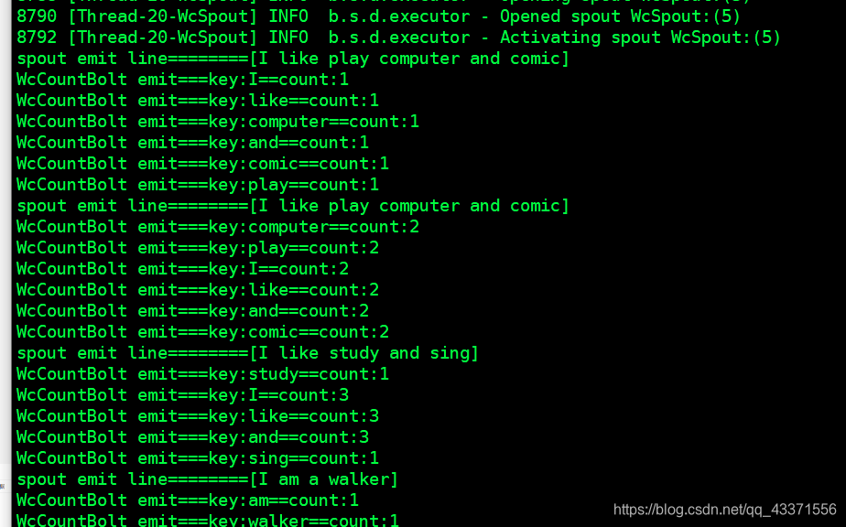Click the 'key:and==count:3' line
This screenshot has height=527, width=846.
[x=193, y=437]
